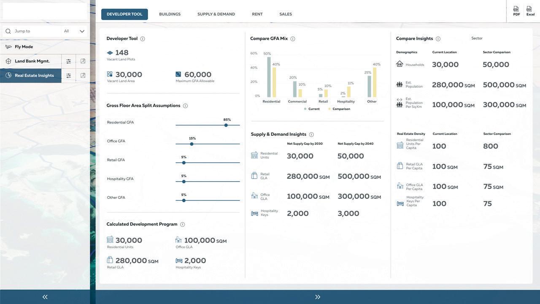Toggle Comparison series in chart legend
This screenshot has height=304, width=540.
point(339,109)
